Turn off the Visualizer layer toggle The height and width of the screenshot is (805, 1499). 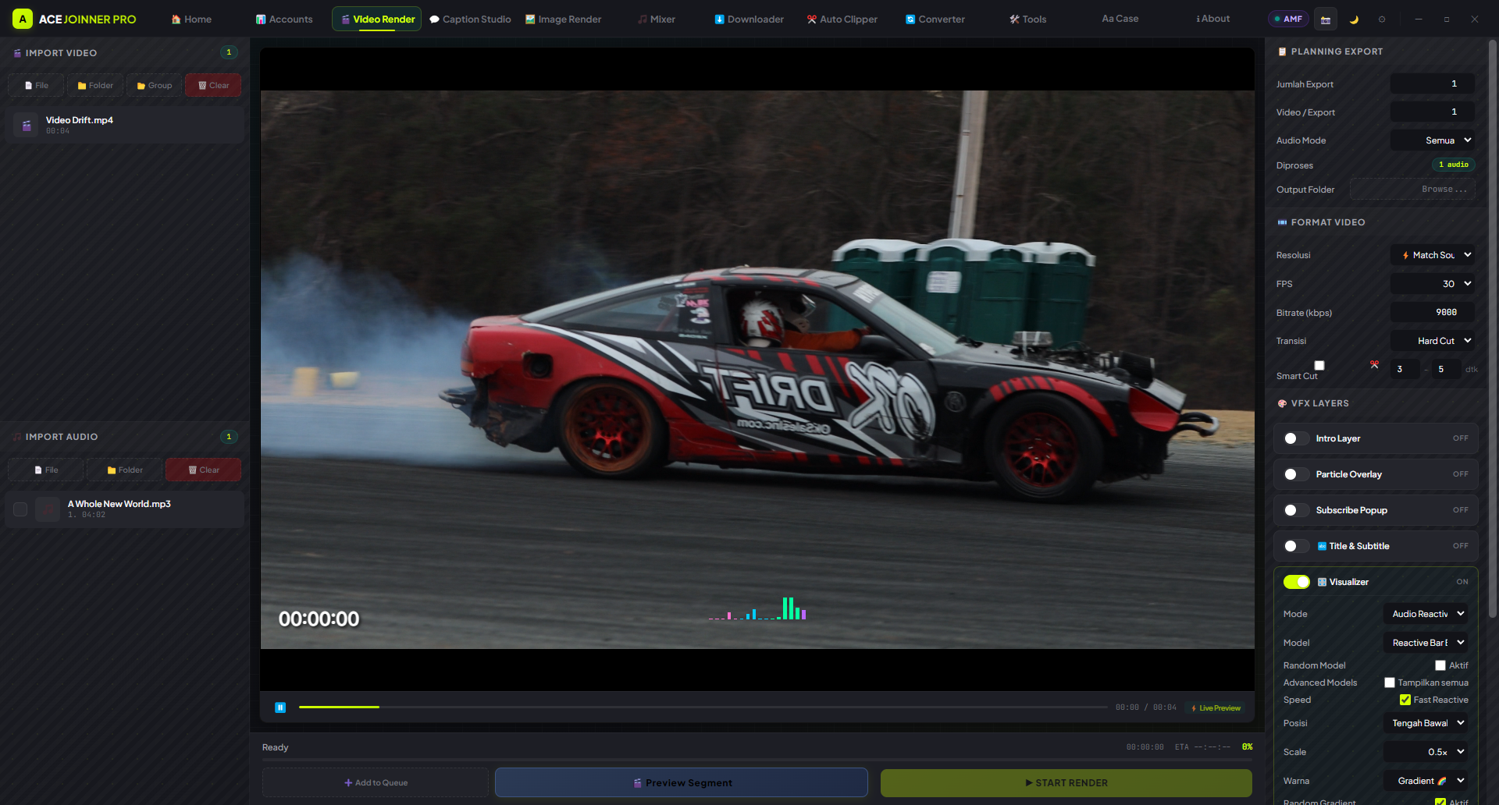coord(1297,582)
